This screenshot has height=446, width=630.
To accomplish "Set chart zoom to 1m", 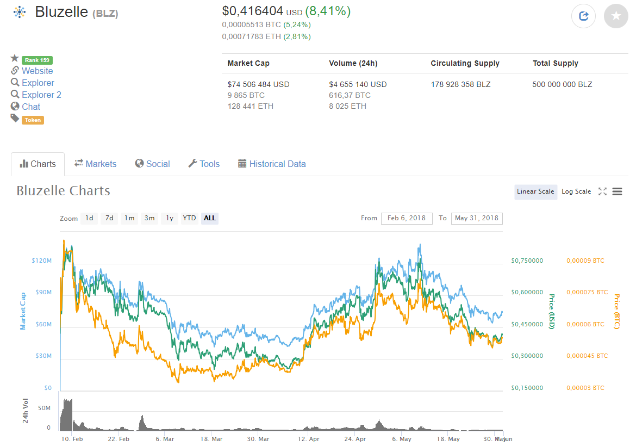I will 129,218.
